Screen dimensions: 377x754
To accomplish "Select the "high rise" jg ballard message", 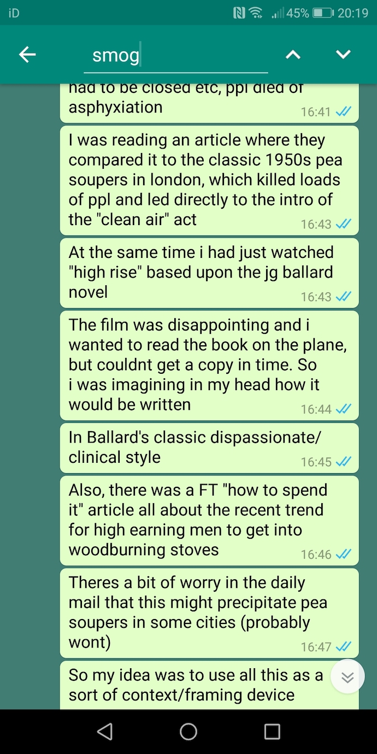I will 209,273.
